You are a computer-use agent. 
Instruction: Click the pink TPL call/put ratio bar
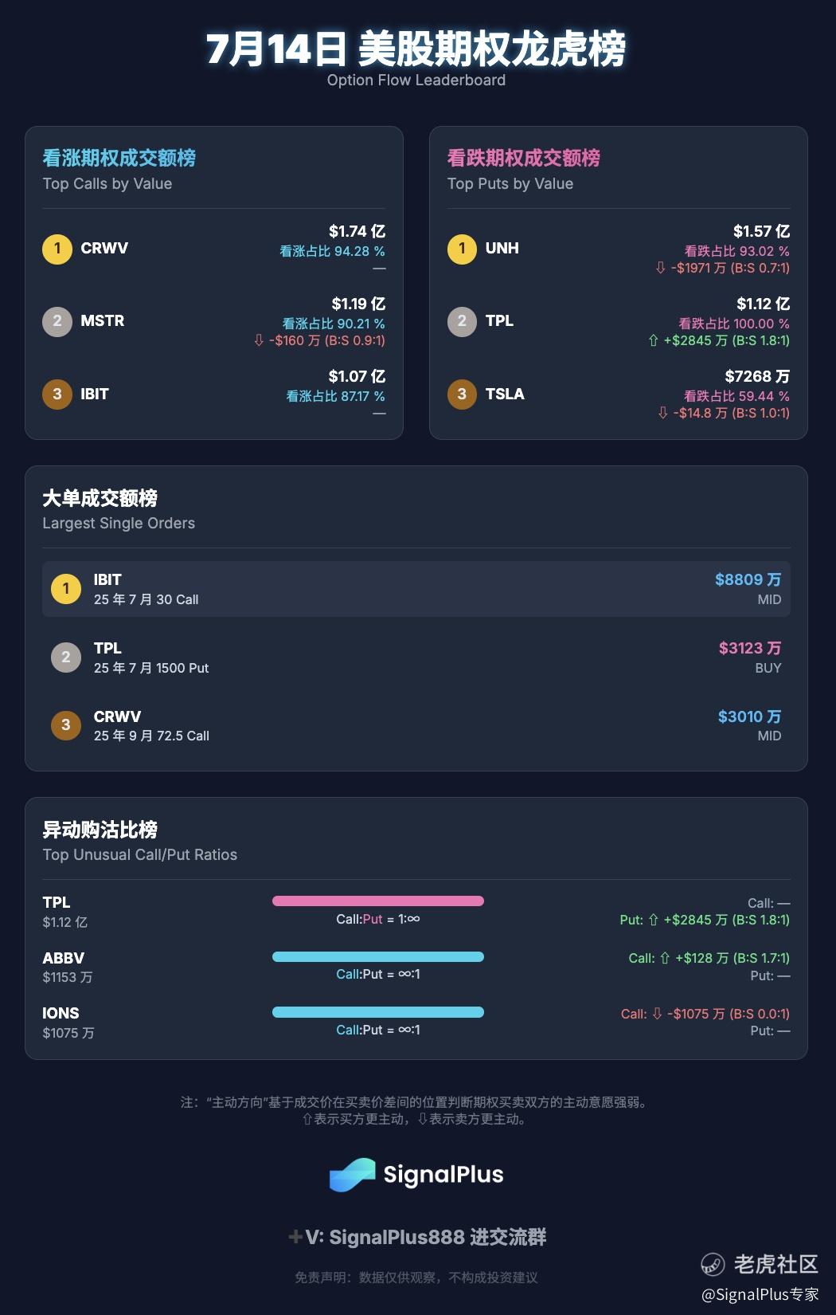(x=378, y=901)
